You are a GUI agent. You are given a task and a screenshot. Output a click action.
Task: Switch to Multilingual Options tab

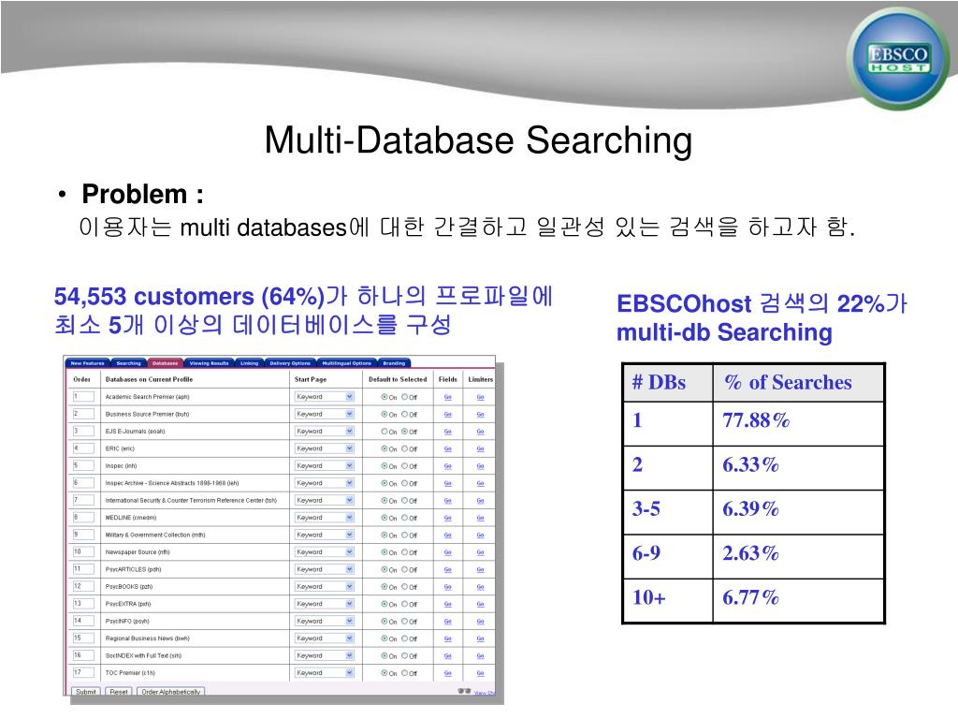[346, 363]
